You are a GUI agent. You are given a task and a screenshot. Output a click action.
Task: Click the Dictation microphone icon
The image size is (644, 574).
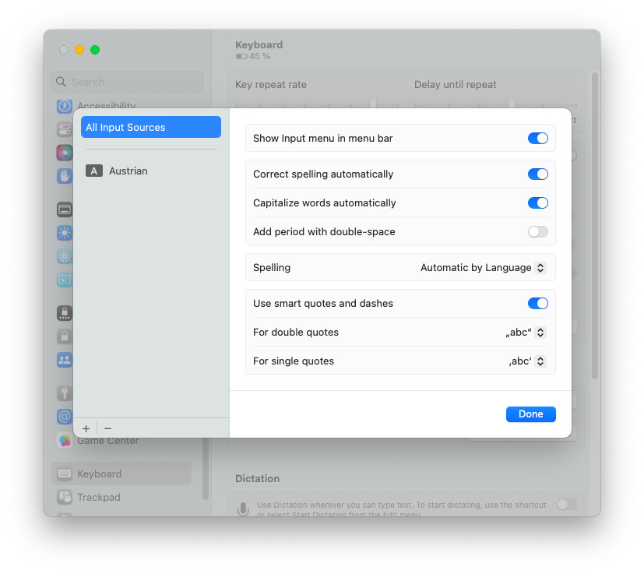[x=243, y=509]
